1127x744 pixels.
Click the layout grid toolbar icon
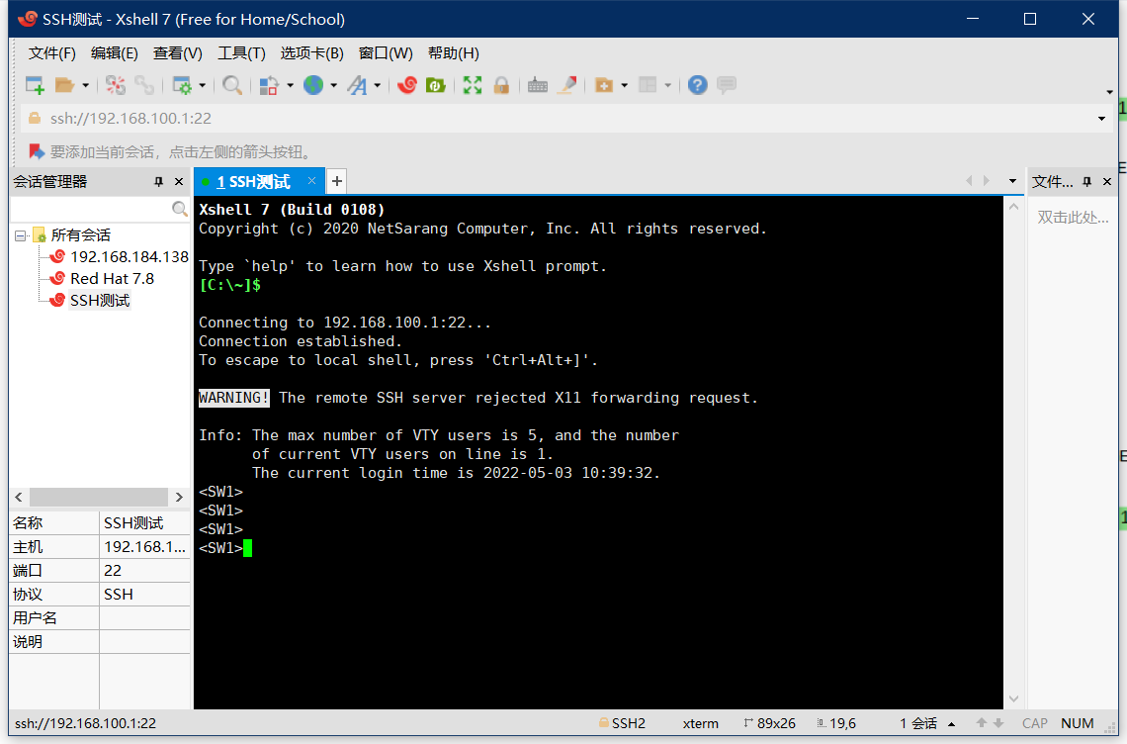click(x=648, y=85)
